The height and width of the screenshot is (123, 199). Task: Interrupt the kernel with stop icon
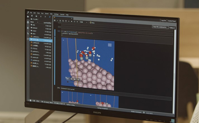click(72, 21)
